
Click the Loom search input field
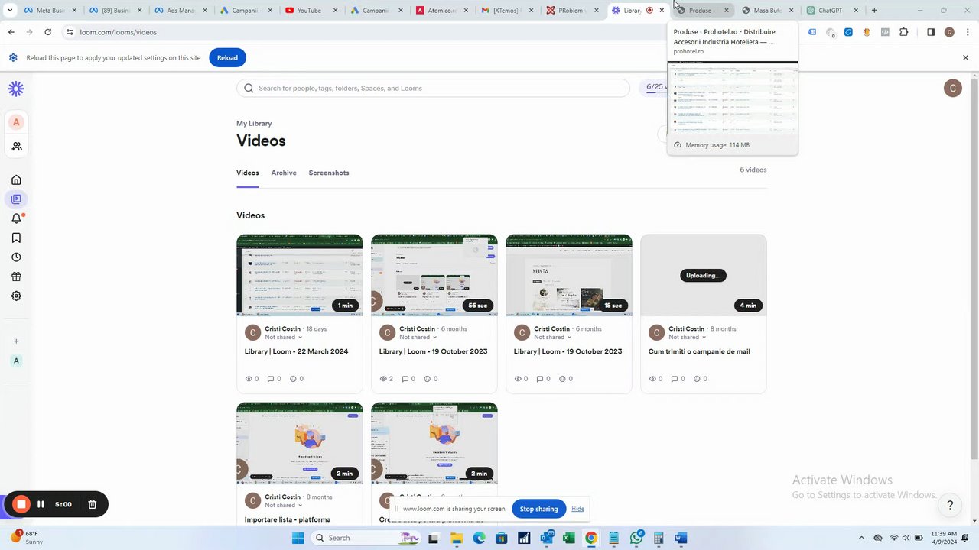[x=434, y=88]
